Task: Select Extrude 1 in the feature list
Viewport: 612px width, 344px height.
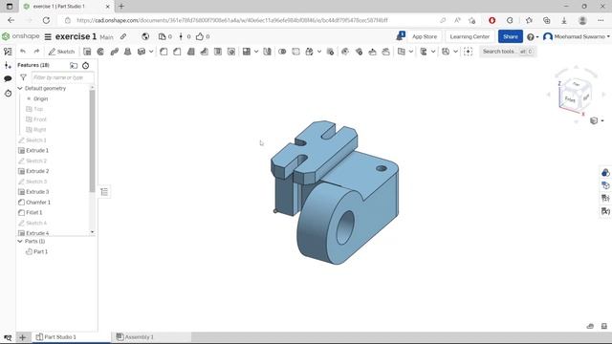Action: point(37,151)
